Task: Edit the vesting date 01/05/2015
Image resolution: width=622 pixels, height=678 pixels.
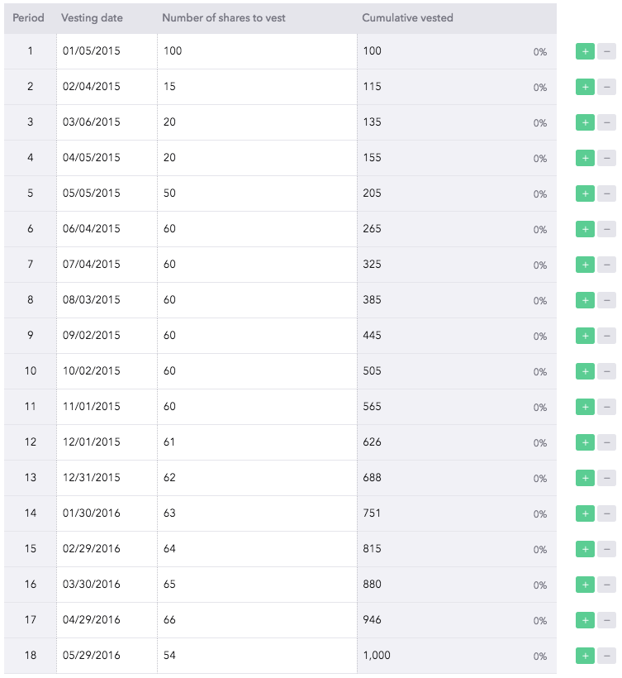Action: (x=107, y=51)
